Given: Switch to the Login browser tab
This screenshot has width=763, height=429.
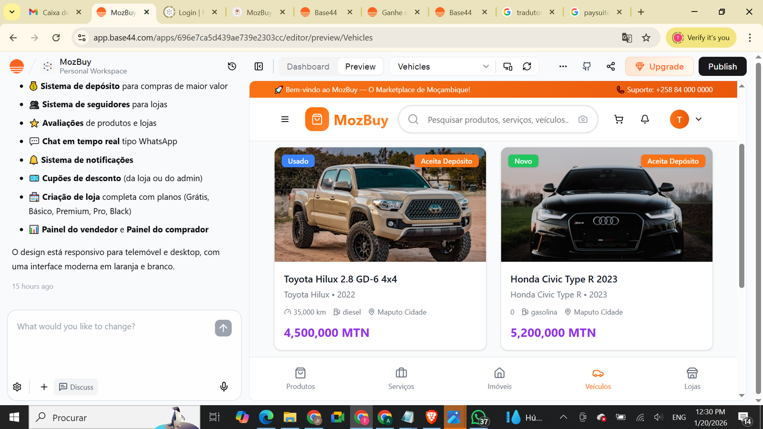Looking at the screenshot, I should pyautogui.click(x=191, y=12).
